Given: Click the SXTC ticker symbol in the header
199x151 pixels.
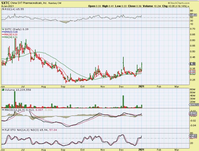Looking at the screenshot, I should click(6, 3).
